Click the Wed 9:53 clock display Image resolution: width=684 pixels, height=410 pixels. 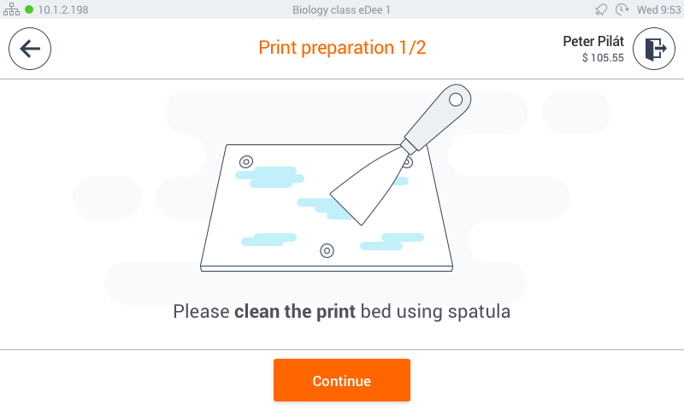pyautogui.click(x=658, y=9)
